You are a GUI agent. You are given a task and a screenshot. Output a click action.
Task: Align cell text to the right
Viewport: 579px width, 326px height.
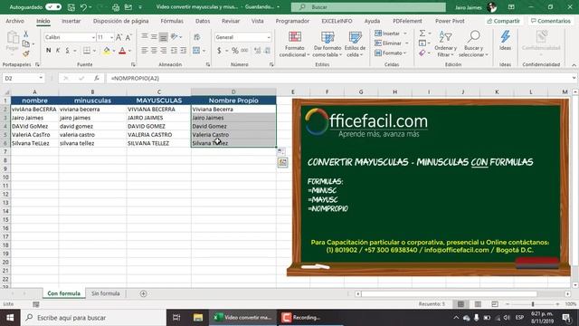[163, 51]
